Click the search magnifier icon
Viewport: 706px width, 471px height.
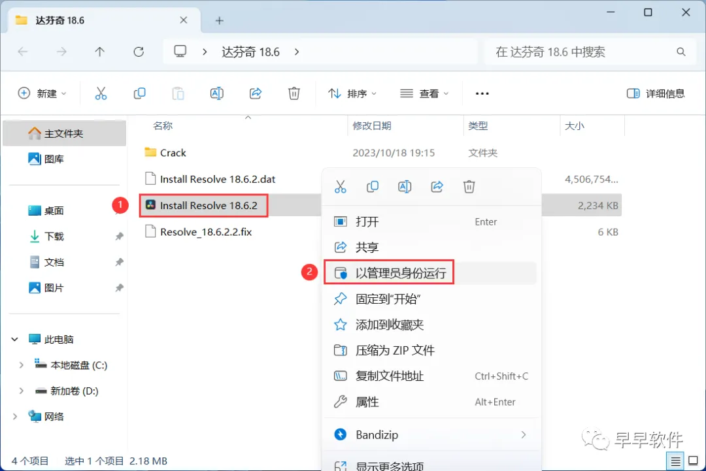pos(681,52)
